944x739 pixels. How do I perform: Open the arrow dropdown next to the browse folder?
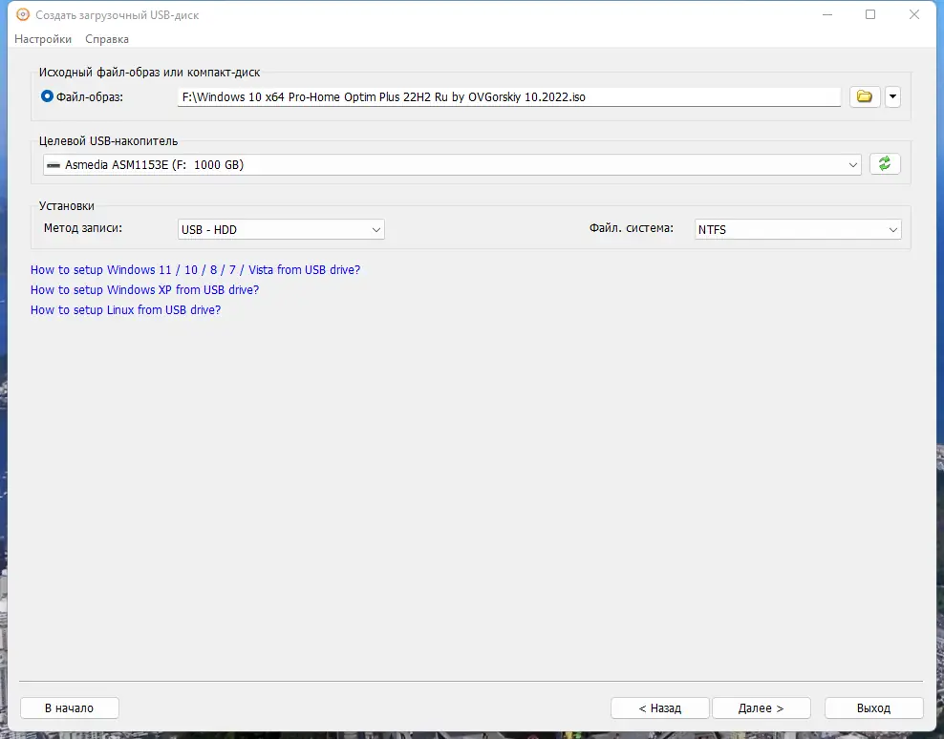[x=892, y=96]
